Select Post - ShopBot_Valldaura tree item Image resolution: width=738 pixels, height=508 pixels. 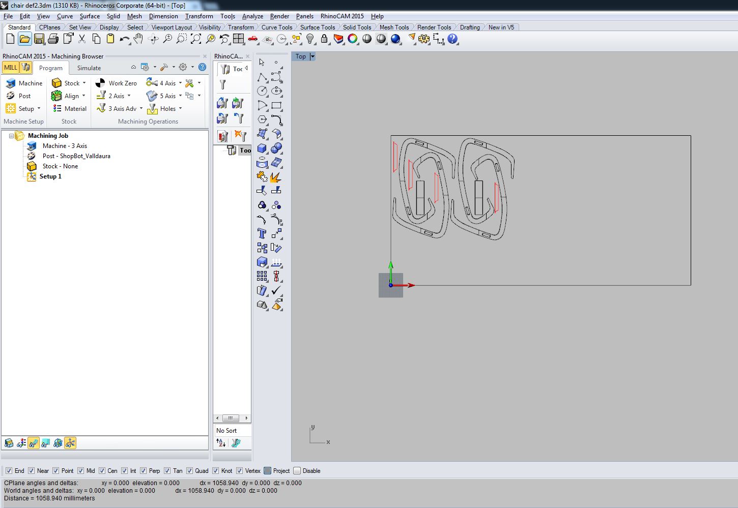pyautogui.click(x=76, y=156)
